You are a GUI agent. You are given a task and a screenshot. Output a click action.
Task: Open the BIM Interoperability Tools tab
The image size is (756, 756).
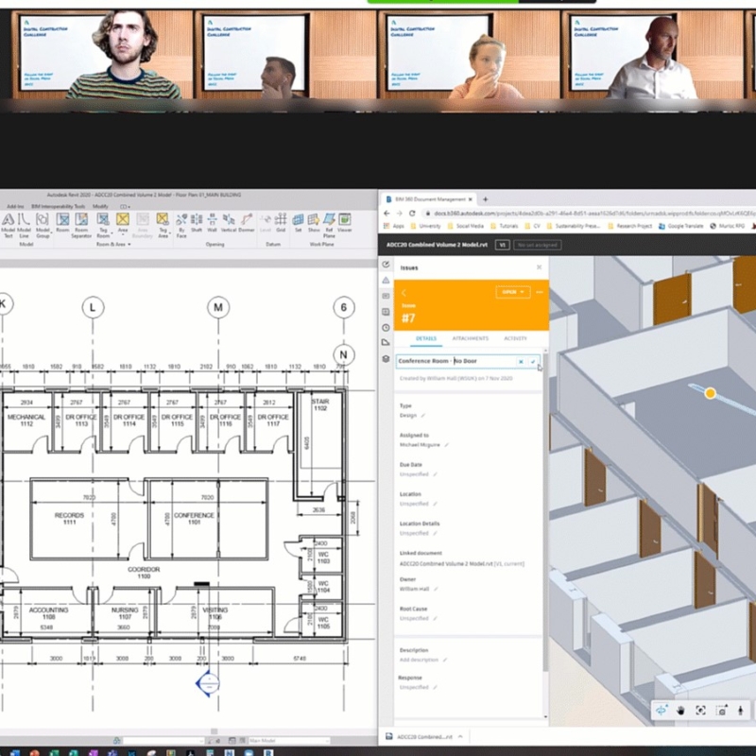[58, 206]
